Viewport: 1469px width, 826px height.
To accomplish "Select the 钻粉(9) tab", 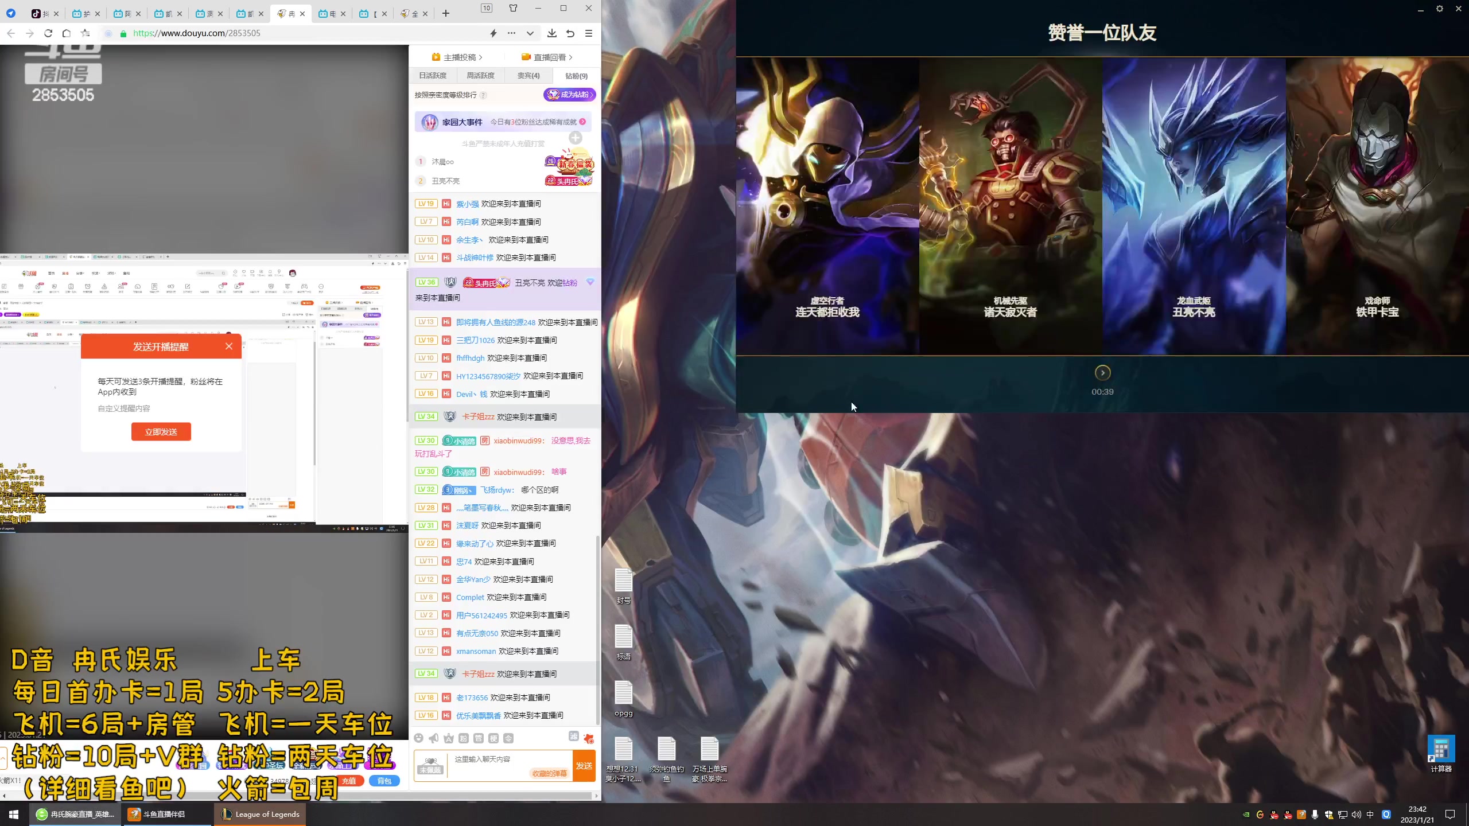I will [x=576, y=76].
